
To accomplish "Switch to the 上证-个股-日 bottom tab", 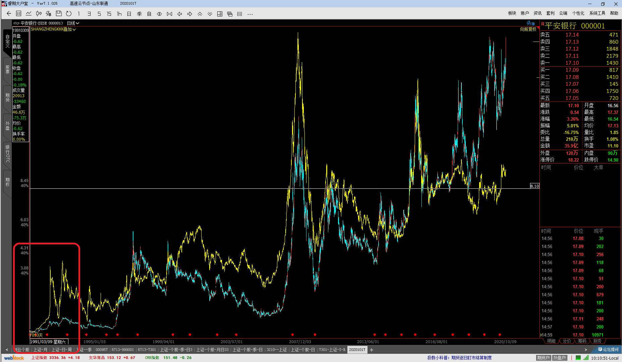I will (302, 350).
